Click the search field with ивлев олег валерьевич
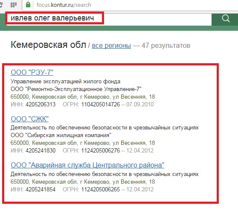The image size is (238, 223). (109, 19)
